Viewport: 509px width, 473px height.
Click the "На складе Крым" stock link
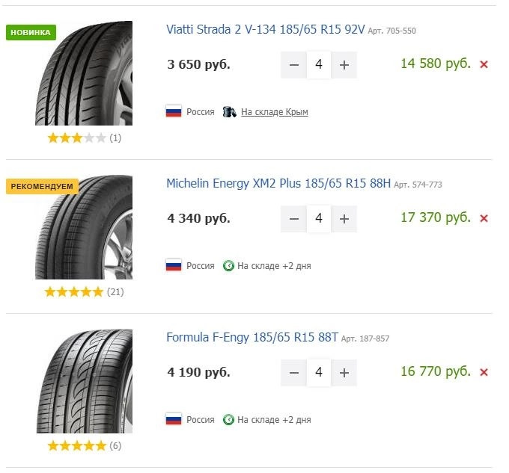(274, 112)
